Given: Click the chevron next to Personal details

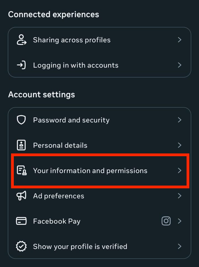Looking at the screenshot, I should pyautogui.click(x=180, y=145).
